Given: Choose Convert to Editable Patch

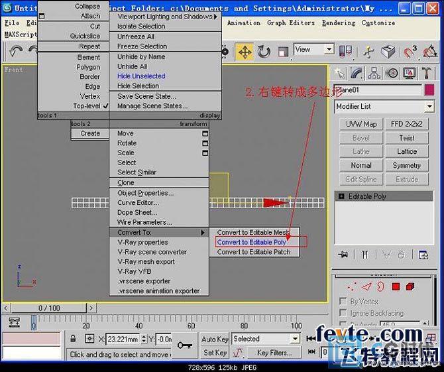Looking at the screenshot, I should (254, 252).
